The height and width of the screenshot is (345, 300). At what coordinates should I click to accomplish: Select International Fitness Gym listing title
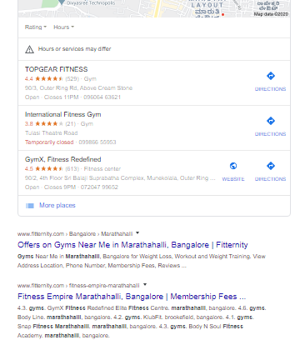[x=63, y=114]
